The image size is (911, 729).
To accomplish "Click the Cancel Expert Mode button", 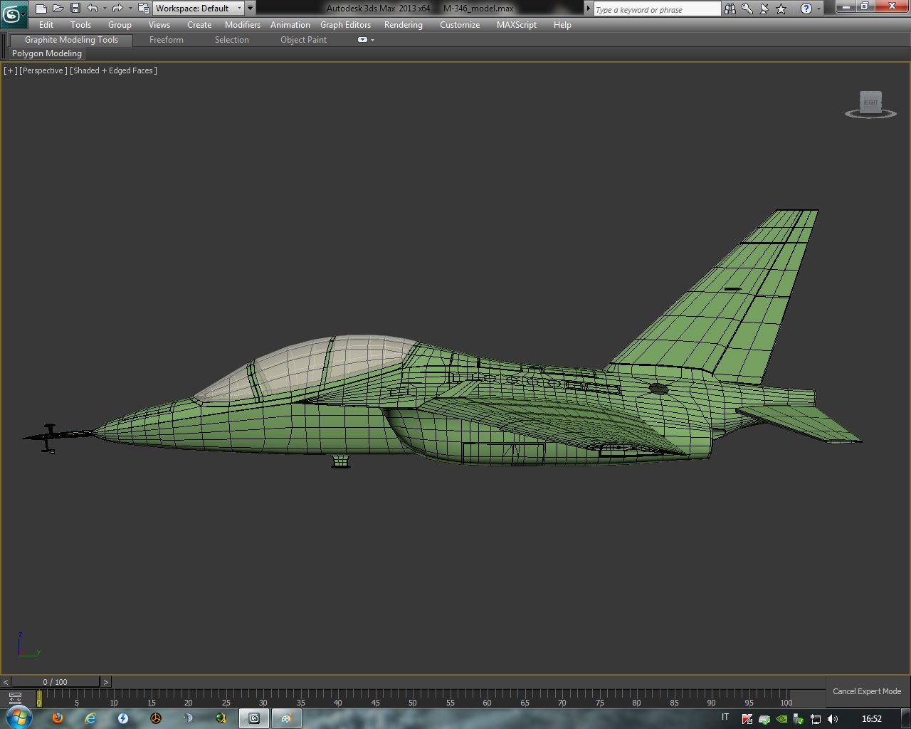I will 867,691.
